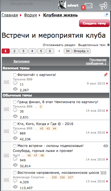Go to page 34 of the topic list

click(68, 51)
